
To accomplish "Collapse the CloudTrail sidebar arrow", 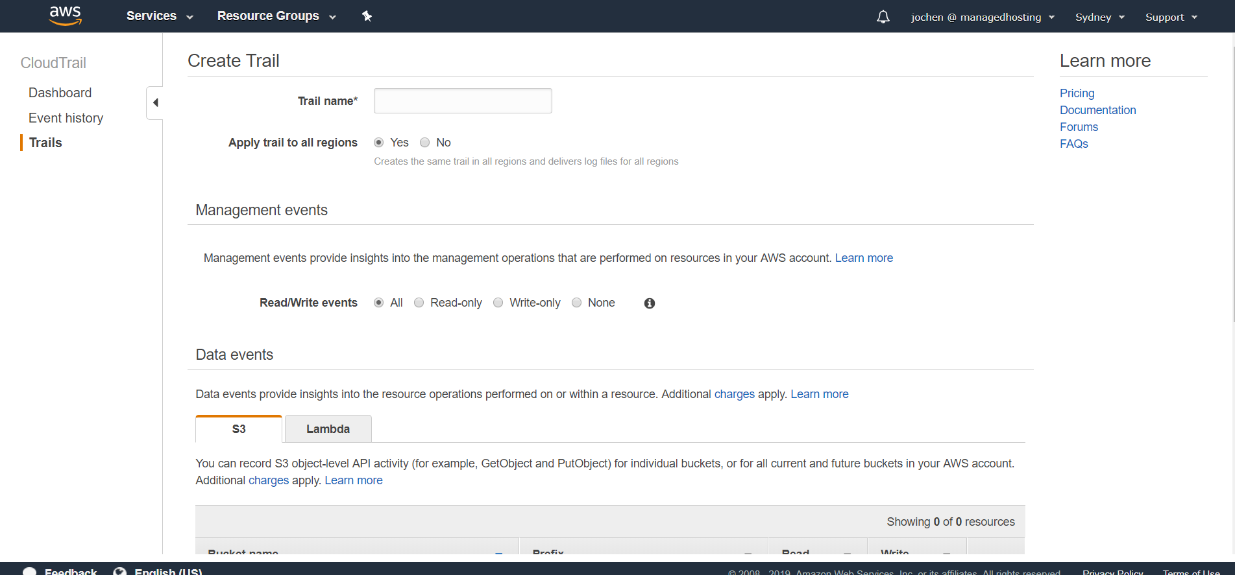I will (155, 102).
